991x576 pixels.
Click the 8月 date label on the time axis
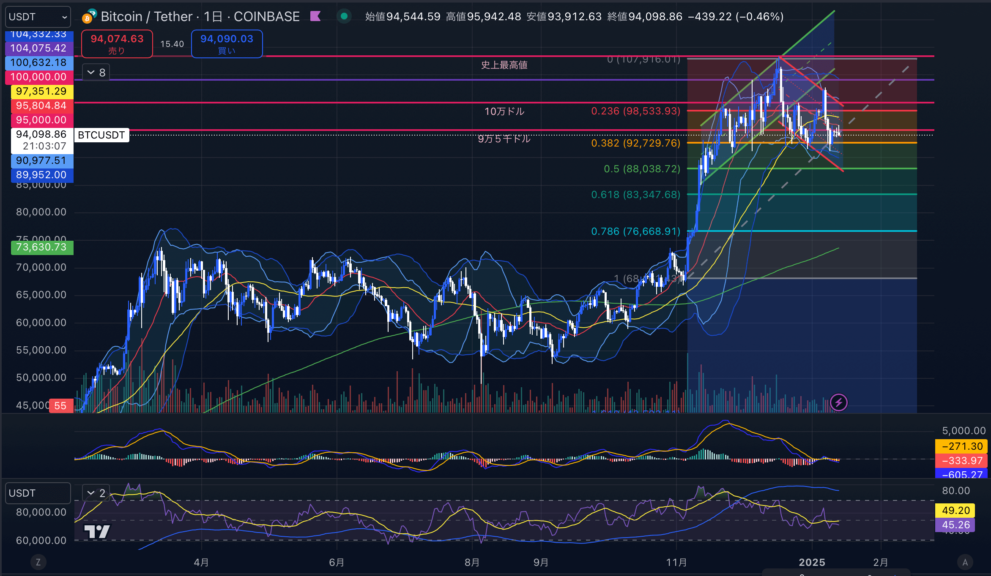tap(472, 562)
